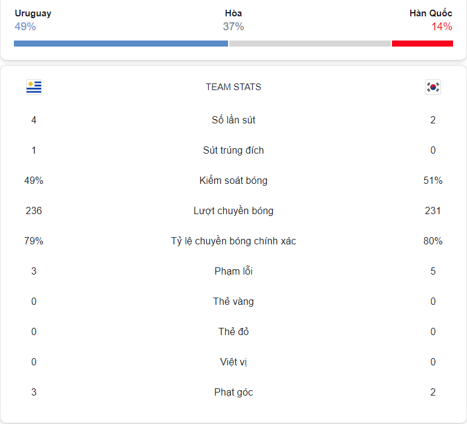The width and height of the screenshot is (467, 424).
Task: Click the Uruguay team name
Action: pos(33,13)
